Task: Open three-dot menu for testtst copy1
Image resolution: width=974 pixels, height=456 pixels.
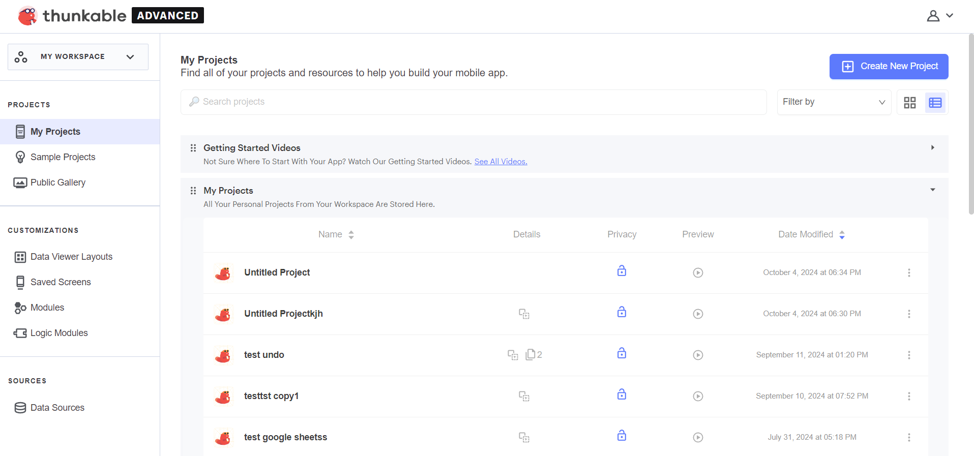Action: 909,397
